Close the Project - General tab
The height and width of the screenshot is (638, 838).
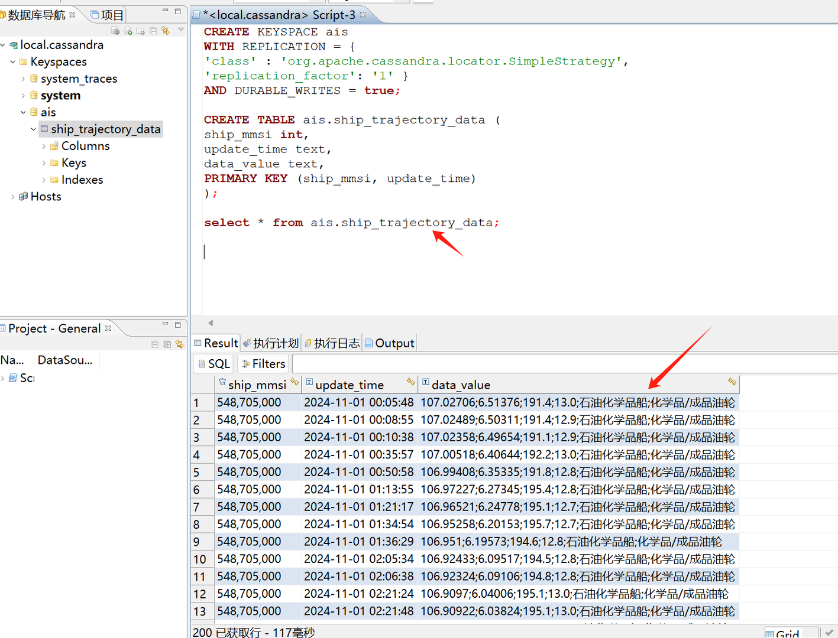coord(108,328)
